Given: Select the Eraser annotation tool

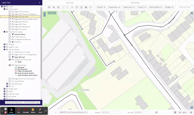Looking at the screenshot, I should (40, 110).
